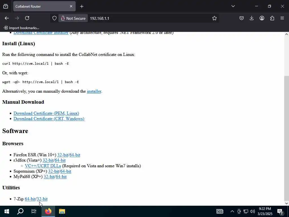Download Certificate (PEM, Linux) link

coord(46,113)
